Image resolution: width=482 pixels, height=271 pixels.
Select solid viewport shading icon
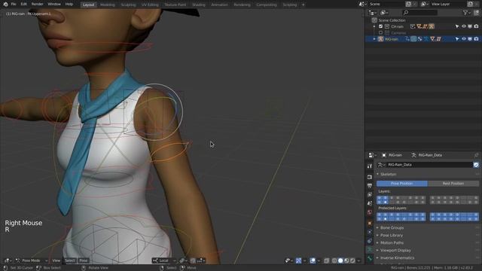pyautogui.click(x=340, y=260)
